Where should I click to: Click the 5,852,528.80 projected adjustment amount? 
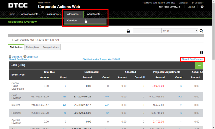(157, 97)
